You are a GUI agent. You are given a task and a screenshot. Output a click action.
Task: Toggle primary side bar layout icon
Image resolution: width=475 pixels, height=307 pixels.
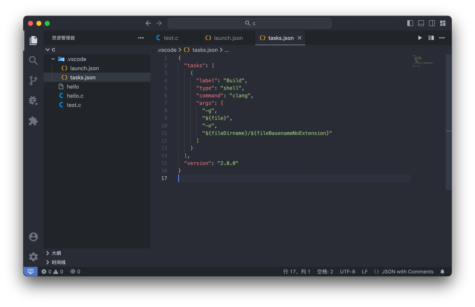click(x=410, y=23)
